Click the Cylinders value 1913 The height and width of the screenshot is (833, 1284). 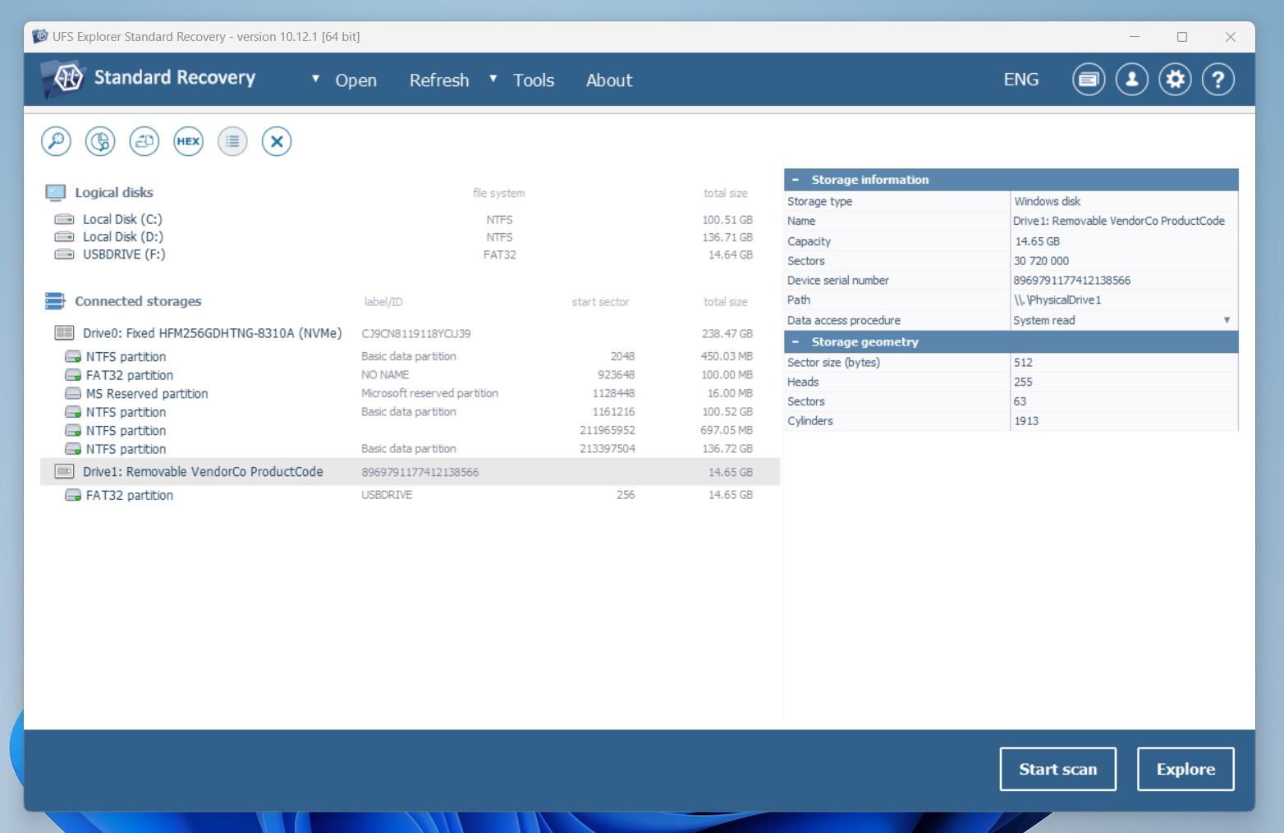(x=1026, y=421)
